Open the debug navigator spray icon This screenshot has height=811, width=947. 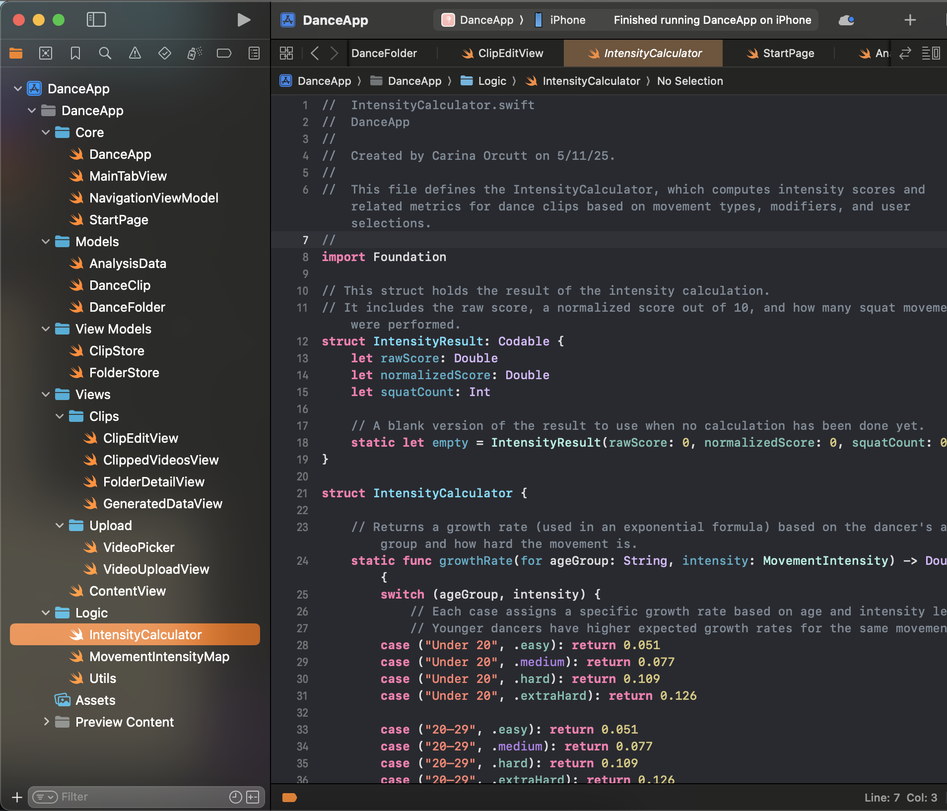(195, 53)
